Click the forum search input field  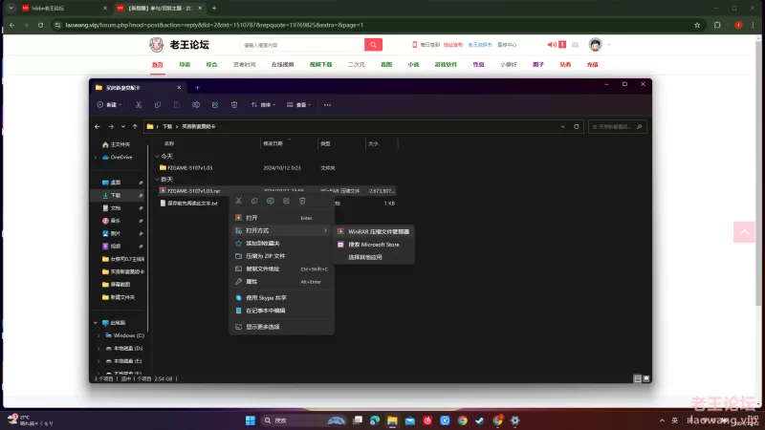[x=302, y=45]
